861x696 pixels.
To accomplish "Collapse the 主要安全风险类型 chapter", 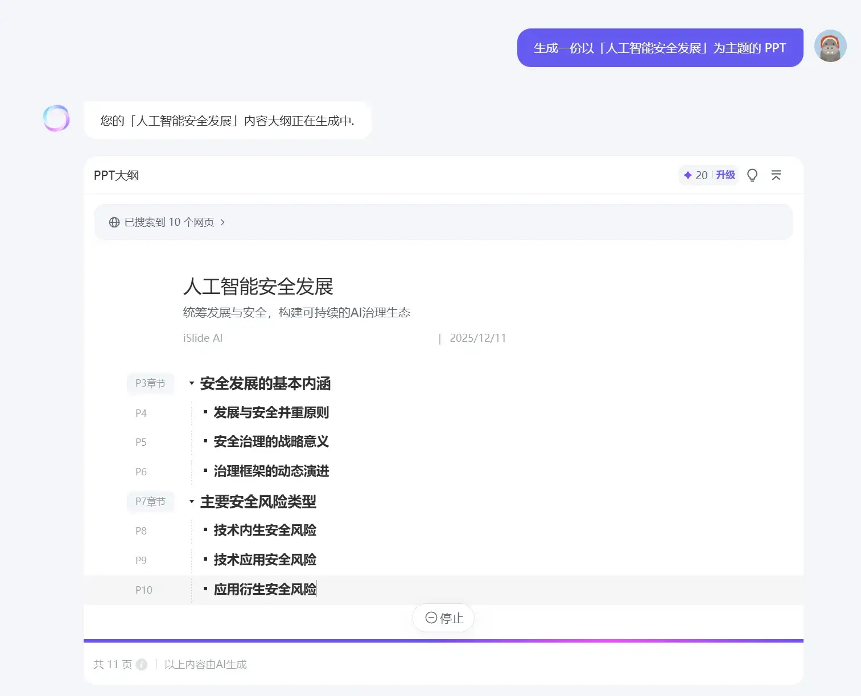I will (x=192, y=502).
